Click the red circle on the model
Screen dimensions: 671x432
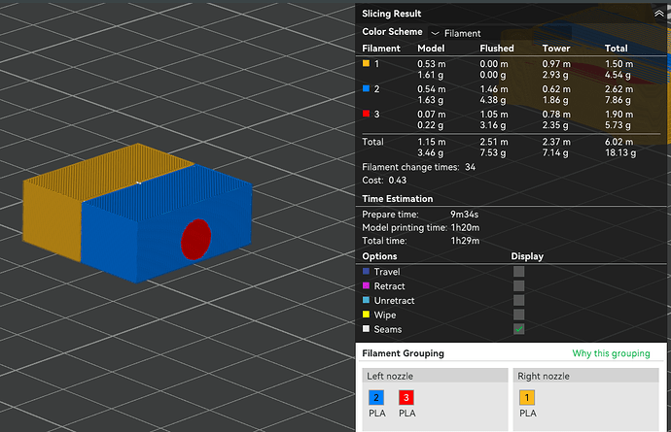(196, 239)
